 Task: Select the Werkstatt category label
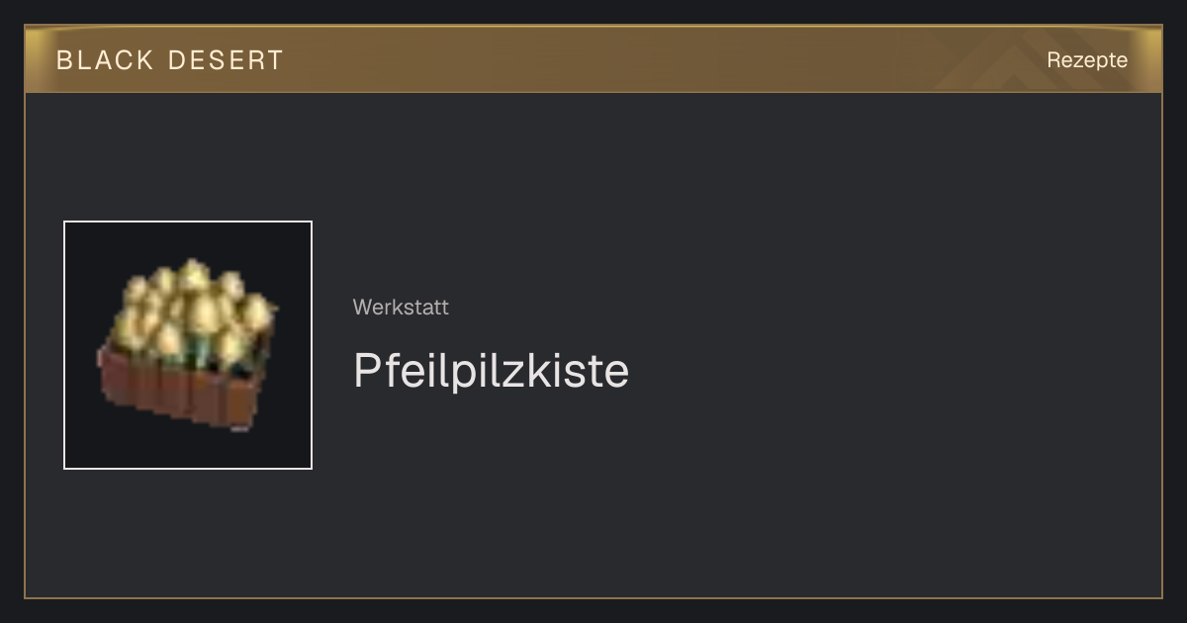pos(401,307)
